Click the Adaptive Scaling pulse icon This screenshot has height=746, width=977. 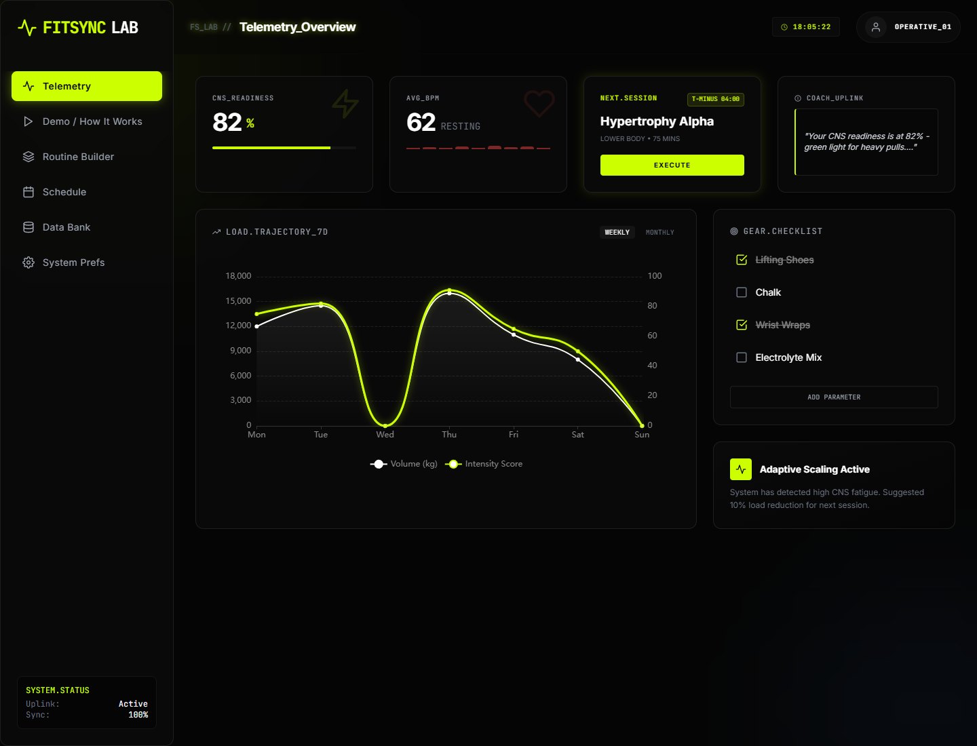(x=741, y=469)
